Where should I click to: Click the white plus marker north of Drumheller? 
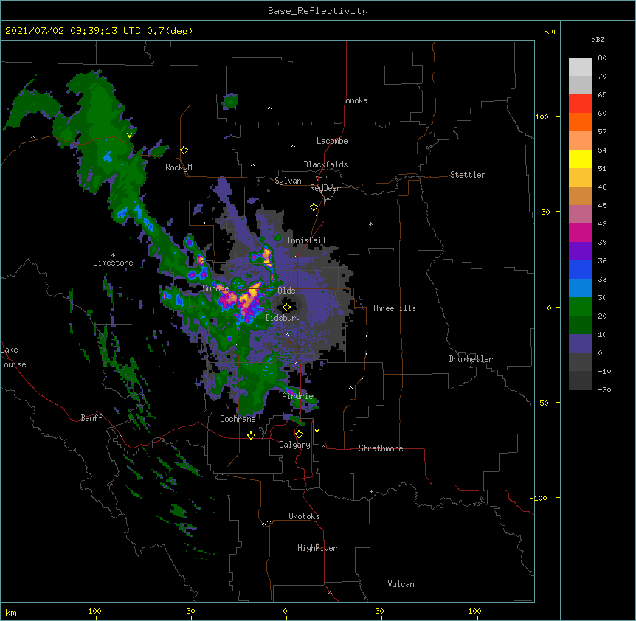[x=452, y=277]
